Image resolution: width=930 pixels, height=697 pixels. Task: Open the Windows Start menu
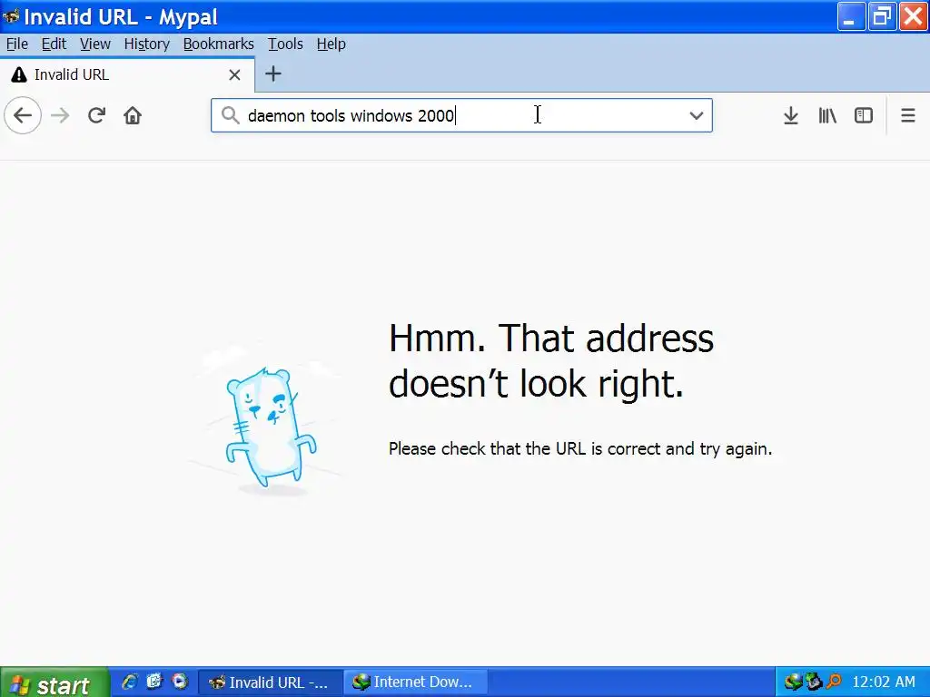(x=54, y=682)
